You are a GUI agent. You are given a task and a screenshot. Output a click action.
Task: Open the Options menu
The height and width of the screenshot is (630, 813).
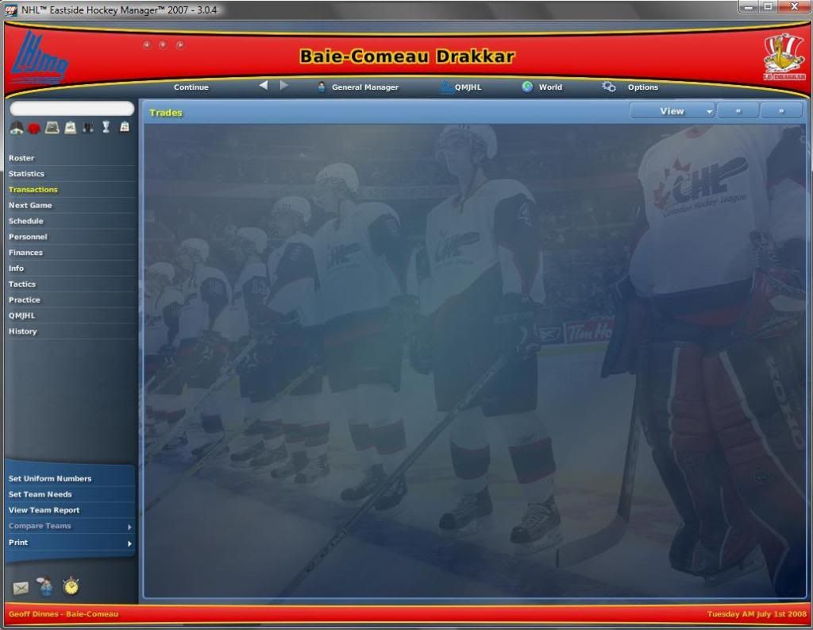(x=643, y=87)
